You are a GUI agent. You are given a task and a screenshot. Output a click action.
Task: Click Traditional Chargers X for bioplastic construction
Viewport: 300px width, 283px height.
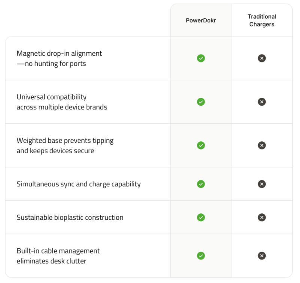(262, 217)
